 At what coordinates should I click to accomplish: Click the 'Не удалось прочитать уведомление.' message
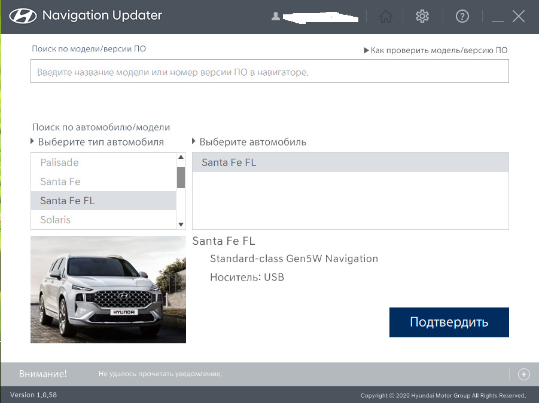(x=160, y=374)
